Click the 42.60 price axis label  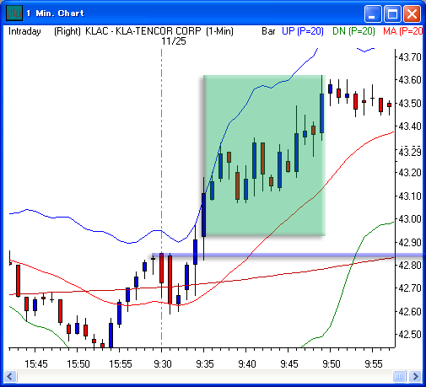[410, 311]
